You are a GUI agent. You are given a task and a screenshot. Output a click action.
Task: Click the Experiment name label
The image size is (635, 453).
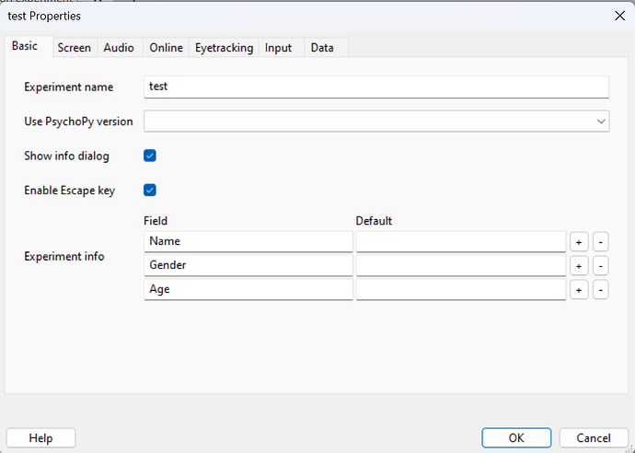click(68, 87)
